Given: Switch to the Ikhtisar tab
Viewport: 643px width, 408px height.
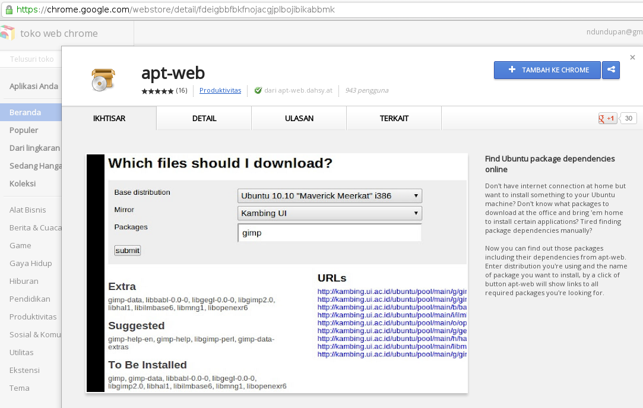Looking at the screenshot, I should (109, 119).
